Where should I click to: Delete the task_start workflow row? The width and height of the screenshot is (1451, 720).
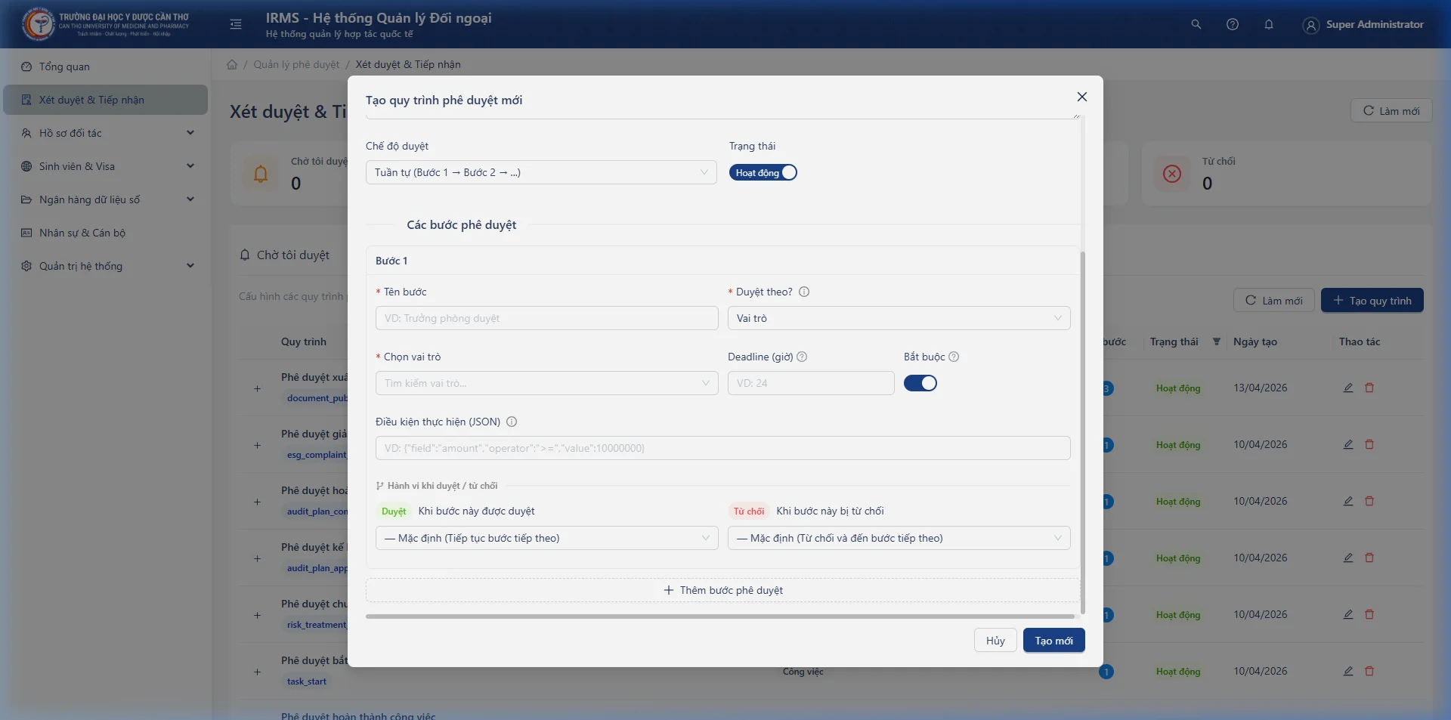pos(1369,671)
